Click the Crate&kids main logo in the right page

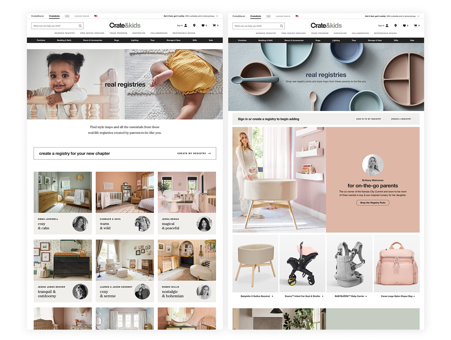tap(326, 26)
